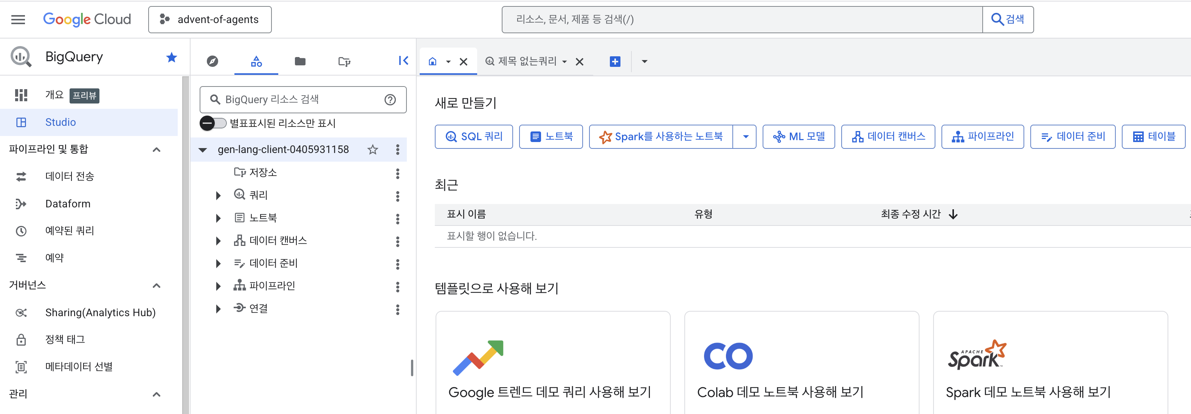Open the three-dot menu for 저장소
Viewport: 1191px width, 414px height.
pyautogui.click(x=397, y=173)
